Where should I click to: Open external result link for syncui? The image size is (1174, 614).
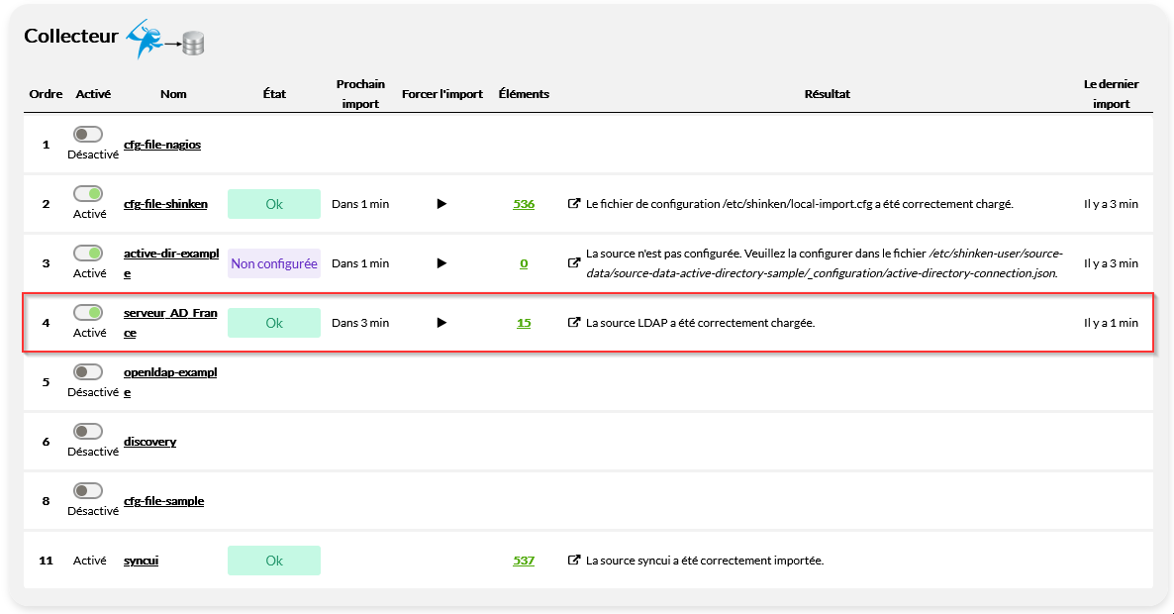tap(574, 561)
